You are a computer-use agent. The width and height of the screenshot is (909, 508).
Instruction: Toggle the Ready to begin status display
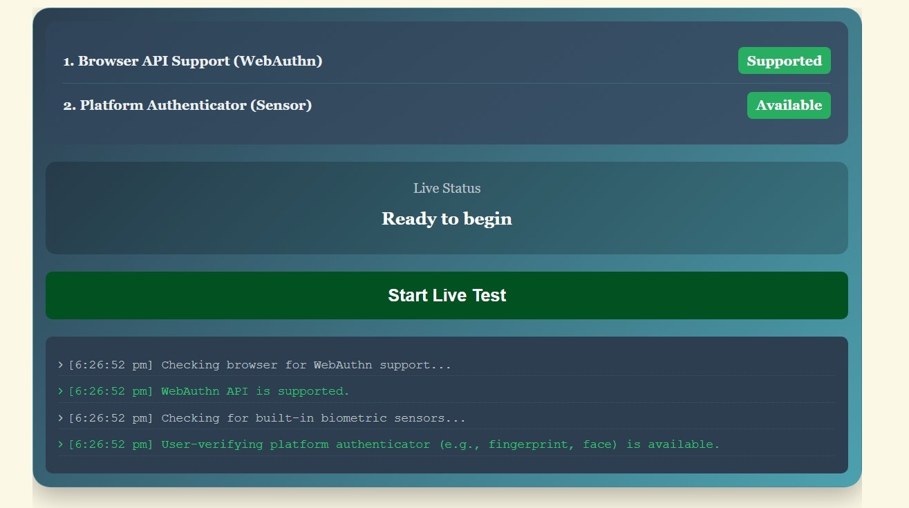[447, 207]
